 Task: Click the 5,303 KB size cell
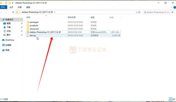click(x=116, y=35)
